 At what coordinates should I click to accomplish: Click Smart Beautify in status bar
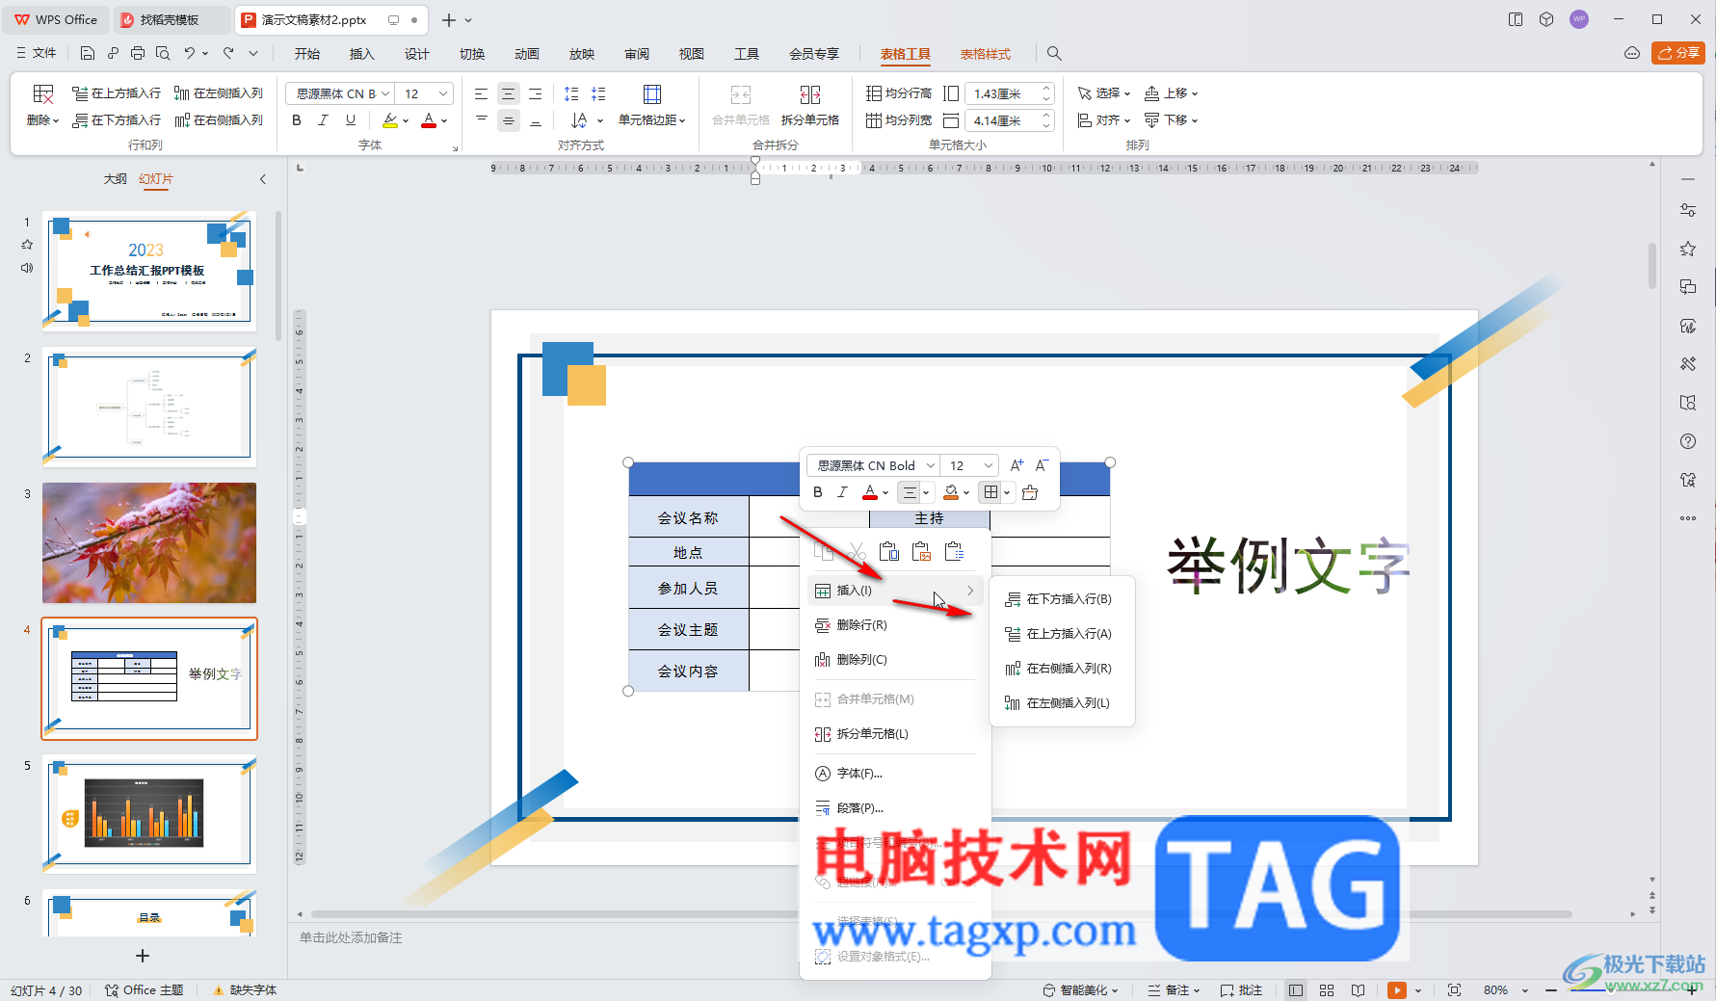coord(1080,990)
